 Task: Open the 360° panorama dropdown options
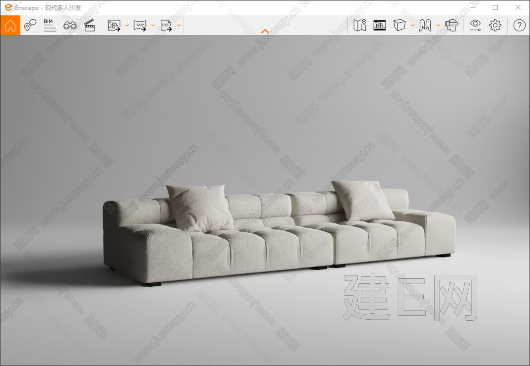pos(152,25)
